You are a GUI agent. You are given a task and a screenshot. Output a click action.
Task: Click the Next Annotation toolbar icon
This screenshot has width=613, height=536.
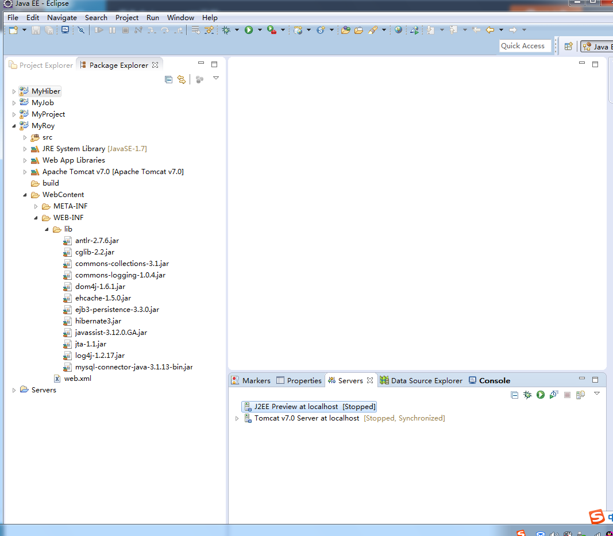point(431,30)
